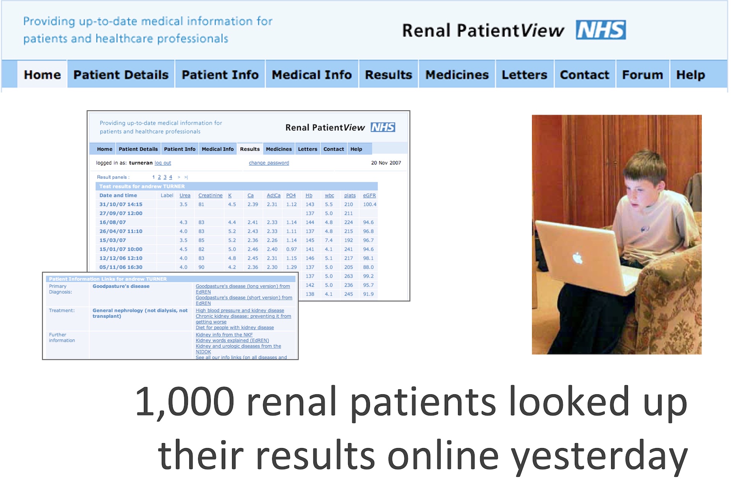The width and height of the screenshot is (731, 484).
Task: View the Letters tab
Action: click(524, 75)
